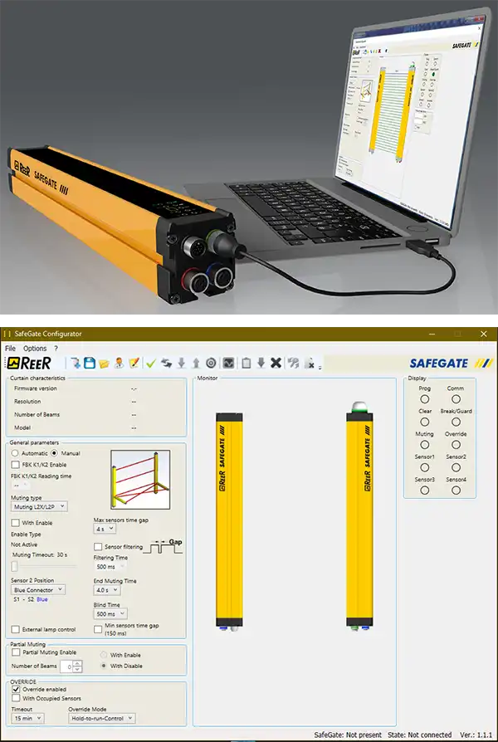Open the Blind Time dropdown
Image resolution: width=498 pixels, height=742 pixels.
(110, 613)
